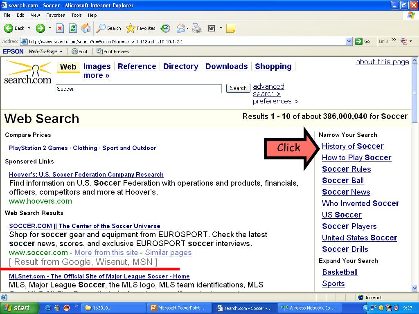Open SOCCER.COM Center of Soccer Universe result

[x=85, y=226]
